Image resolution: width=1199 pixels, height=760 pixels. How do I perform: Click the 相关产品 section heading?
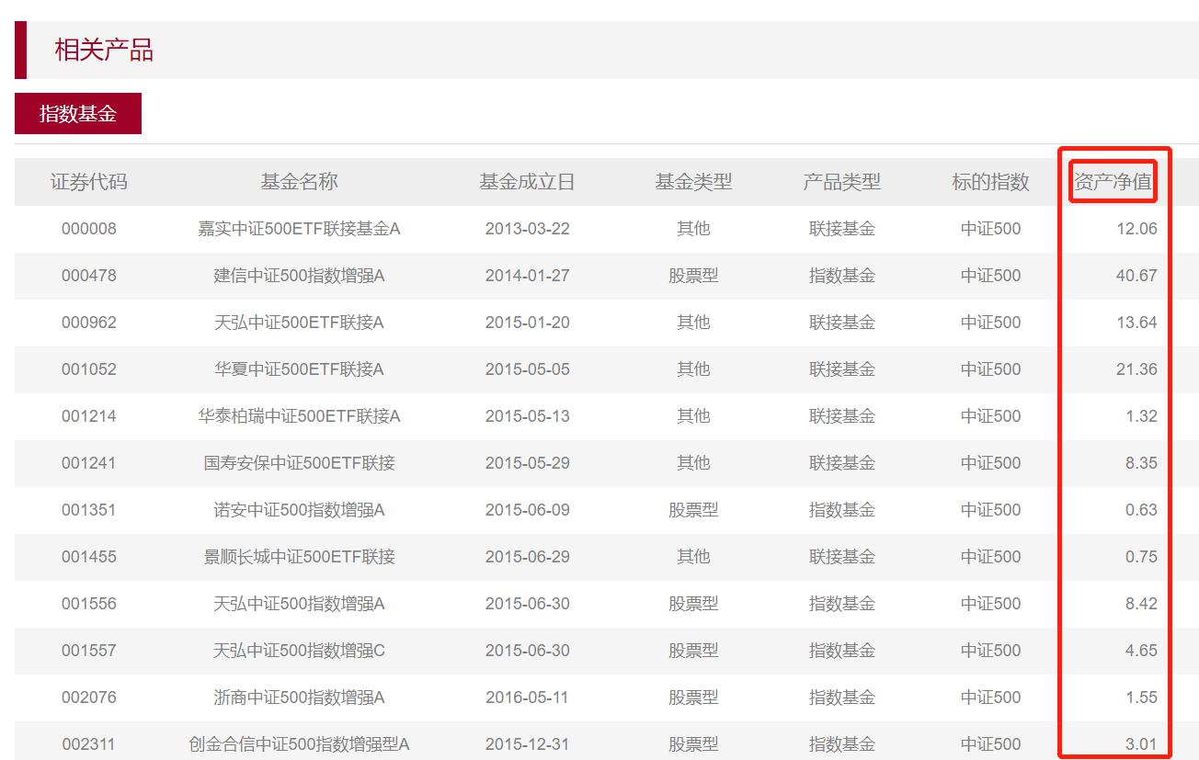pyautogui.click(x=104, y=51)
